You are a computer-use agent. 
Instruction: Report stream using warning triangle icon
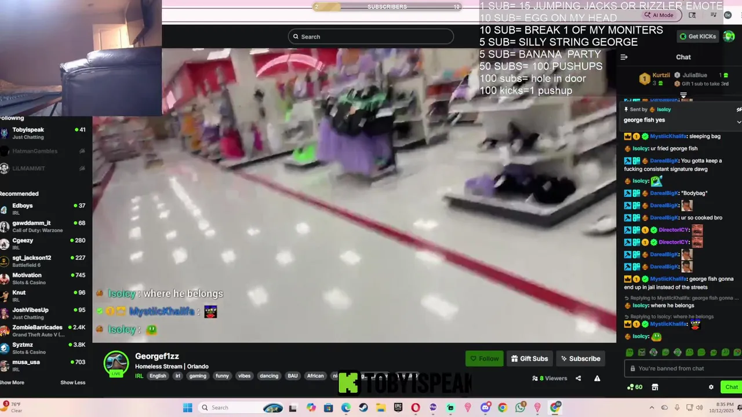(597, 378)
